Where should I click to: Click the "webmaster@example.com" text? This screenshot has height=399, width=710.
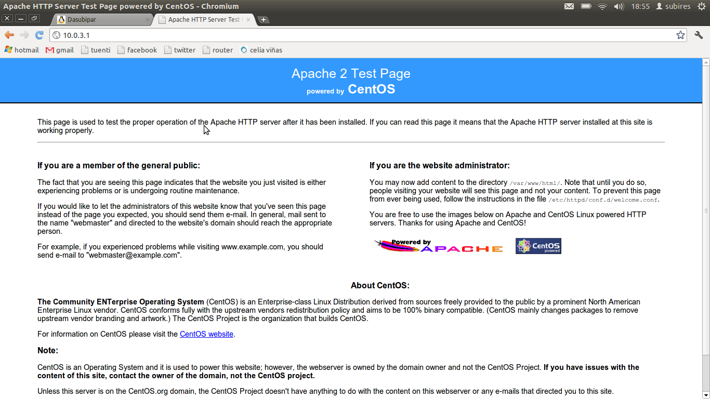133,255
